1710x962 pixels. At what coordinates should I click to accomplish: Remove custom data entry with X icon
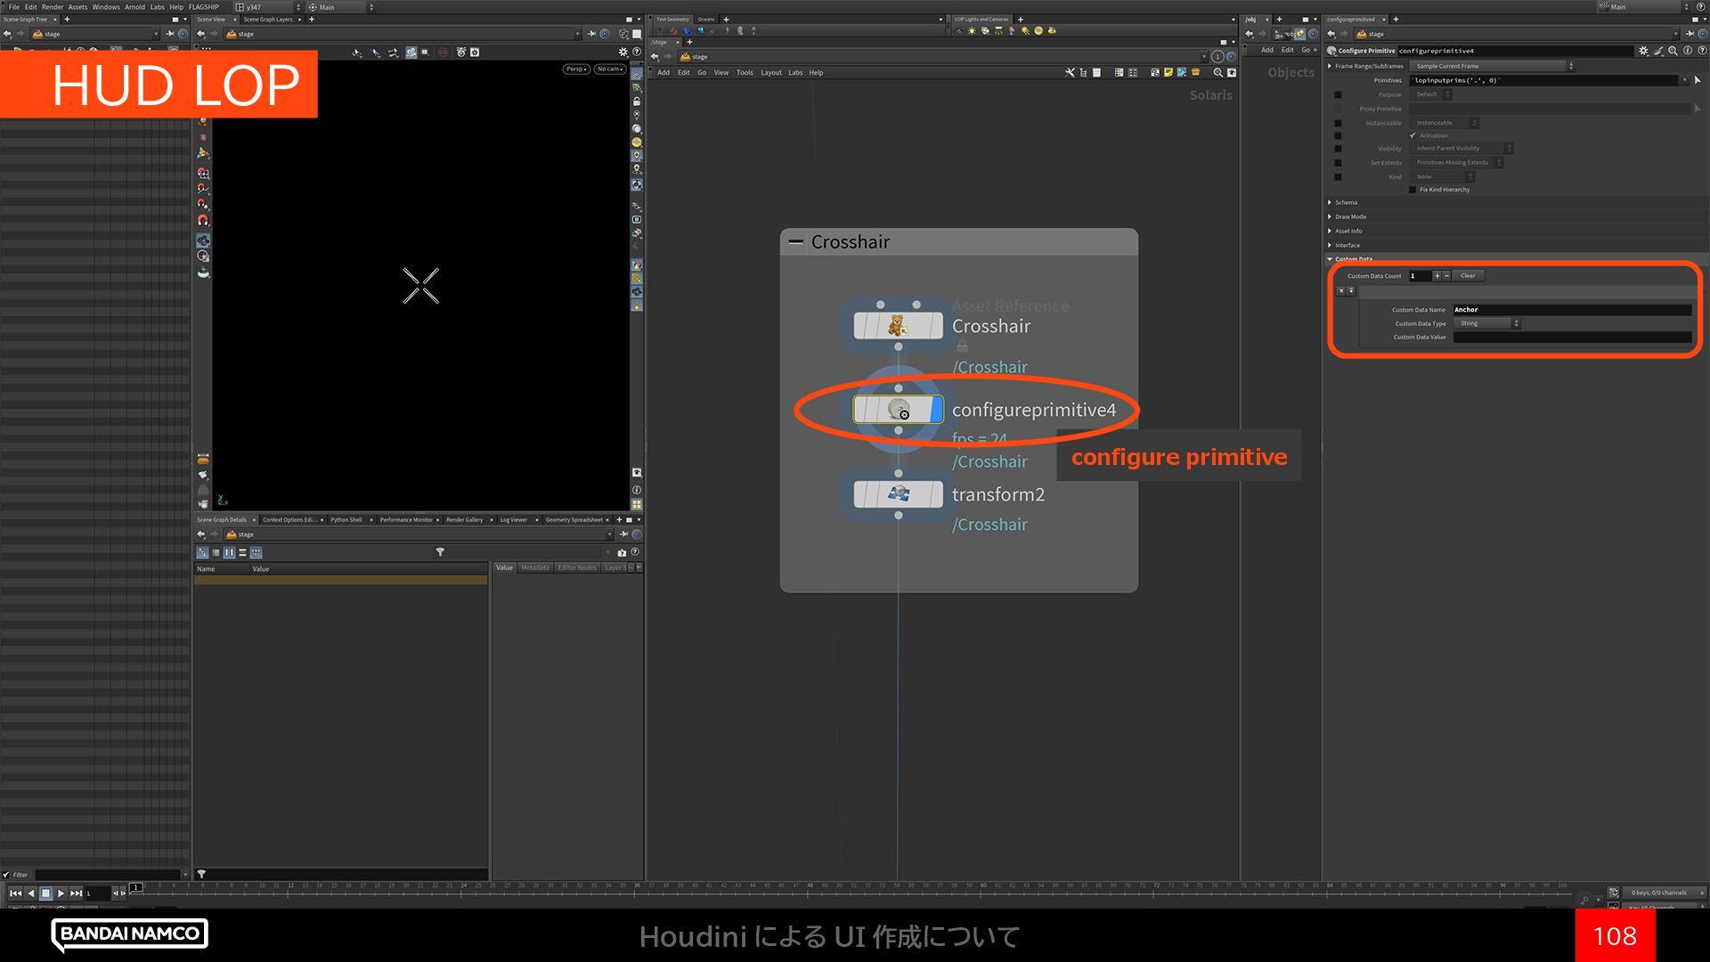(1341, 291)
